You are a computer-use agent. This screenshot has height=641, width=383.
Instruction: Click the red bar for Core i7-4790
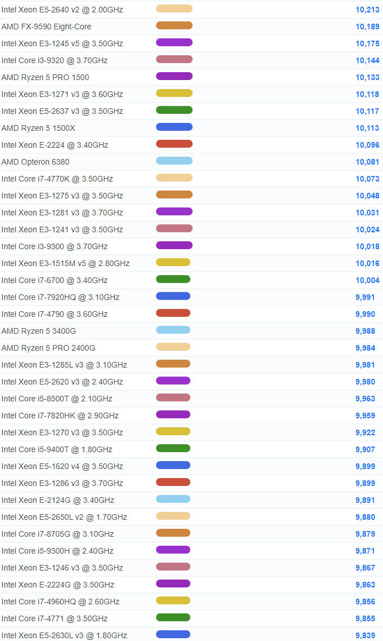coord(173,313)
